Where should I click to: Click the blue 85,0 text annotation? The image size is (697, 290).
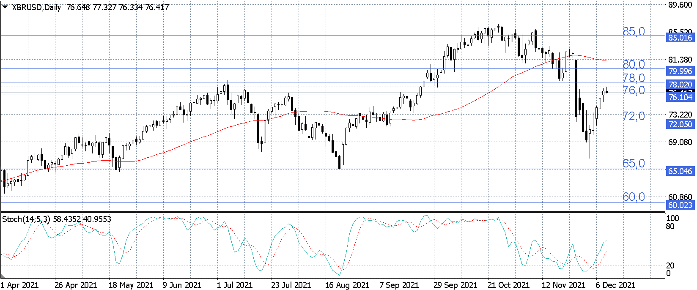(x=634, y=31)
